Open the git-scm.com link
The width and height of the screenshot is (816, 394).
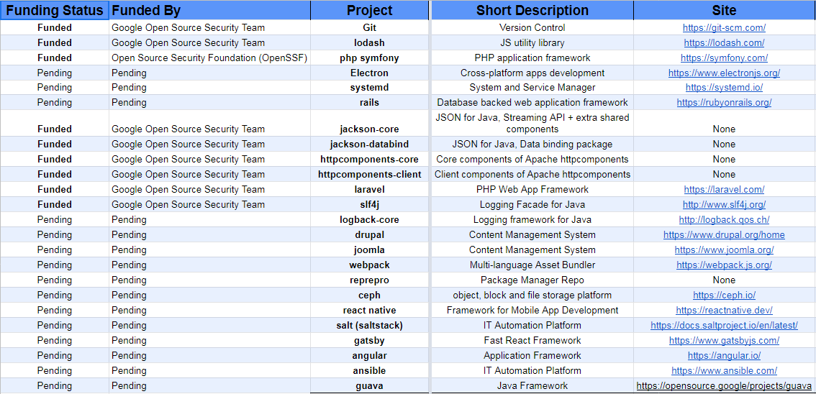pyautogui.click(x=724, y=27)
